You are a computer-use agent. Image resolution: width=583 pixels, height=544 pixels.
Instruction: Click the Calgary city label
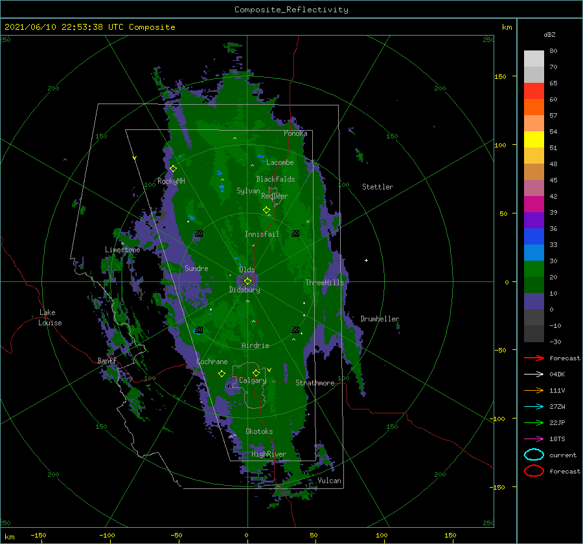point(253,380)
